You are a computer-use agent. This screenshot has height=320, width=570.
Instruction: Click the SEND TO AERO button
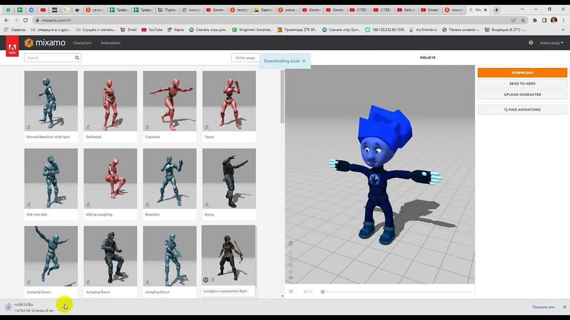(x=522, y=84)
